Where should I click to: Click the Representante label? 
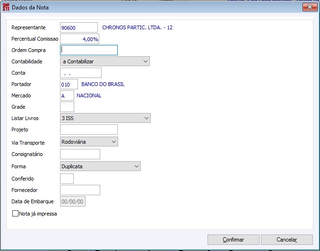coord(28,27)
